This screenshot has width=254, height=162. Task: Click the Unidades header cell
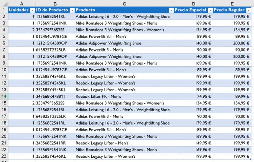[22, 10]
